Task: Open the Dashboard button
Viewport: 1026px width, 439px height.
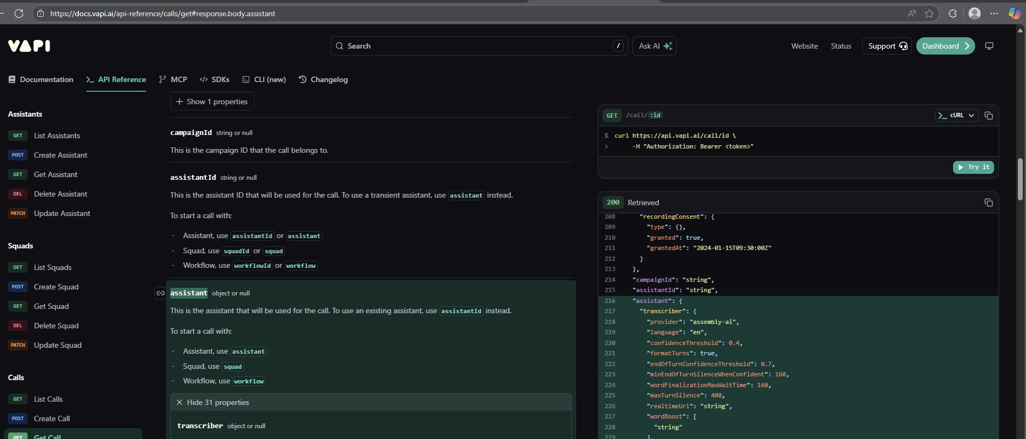Action: click(x=945, y=46)
